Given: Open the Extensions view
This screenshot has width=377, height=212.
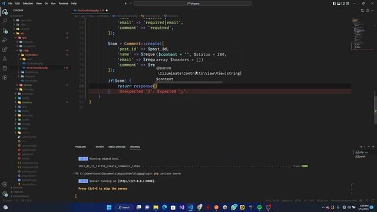Looking at the screenshot, I should (x=5, y=49).
